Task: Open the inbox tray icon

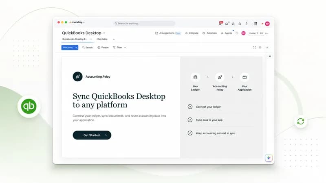Action: [227, 24]
